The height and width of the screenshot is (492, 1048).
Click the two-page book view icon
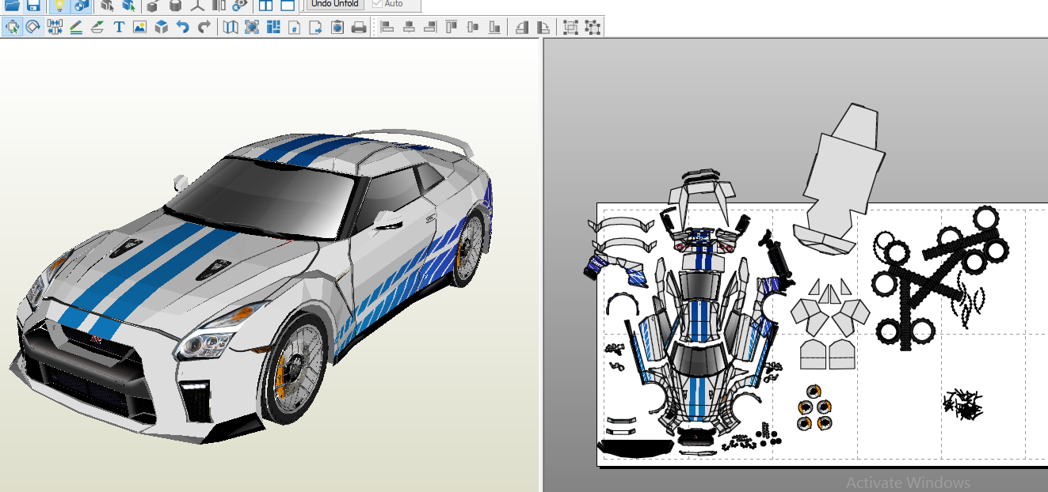click(x=230, y=26)
